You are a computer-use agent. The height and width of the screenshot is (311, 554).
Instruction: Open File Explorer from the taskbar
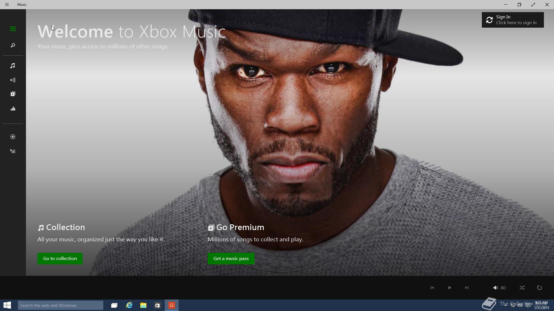143,305
